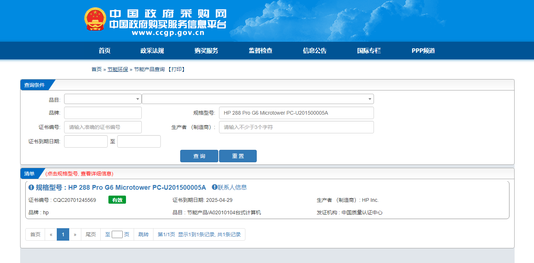Open the 联系人信息 link
Screen dimensions: 534x263
[x=232, y=187]
